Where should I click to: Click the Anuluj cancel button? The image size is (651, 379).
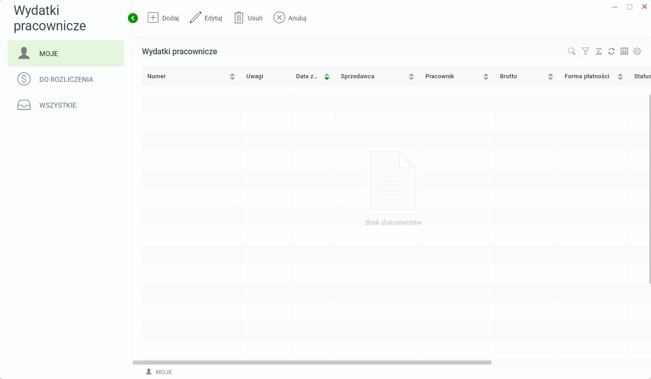pos(290,18)
